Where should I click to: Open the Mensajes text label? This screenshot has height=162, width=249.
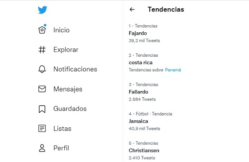pos(68,89)
